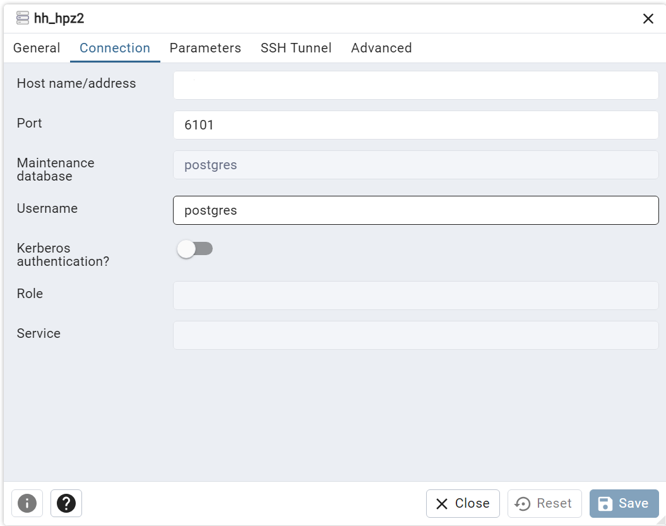Image resolution: width=666 pixels, height=526 pixels.
Task: Click the Maintenance database field
Action: 415,165
